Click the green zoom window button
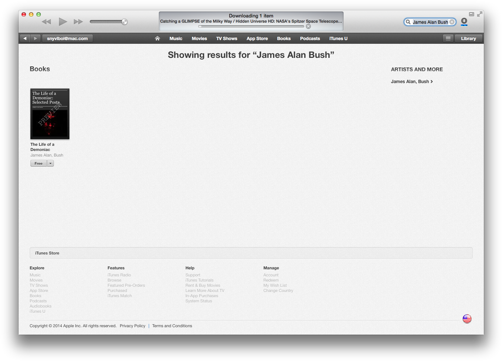The height and width of the screenshot is (361, 502). 39,14
